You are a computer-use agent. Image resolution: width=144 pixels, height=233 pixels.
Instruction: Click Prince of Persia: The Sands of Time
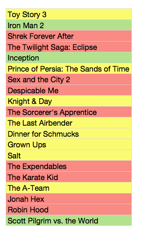[x=69, y=69]
